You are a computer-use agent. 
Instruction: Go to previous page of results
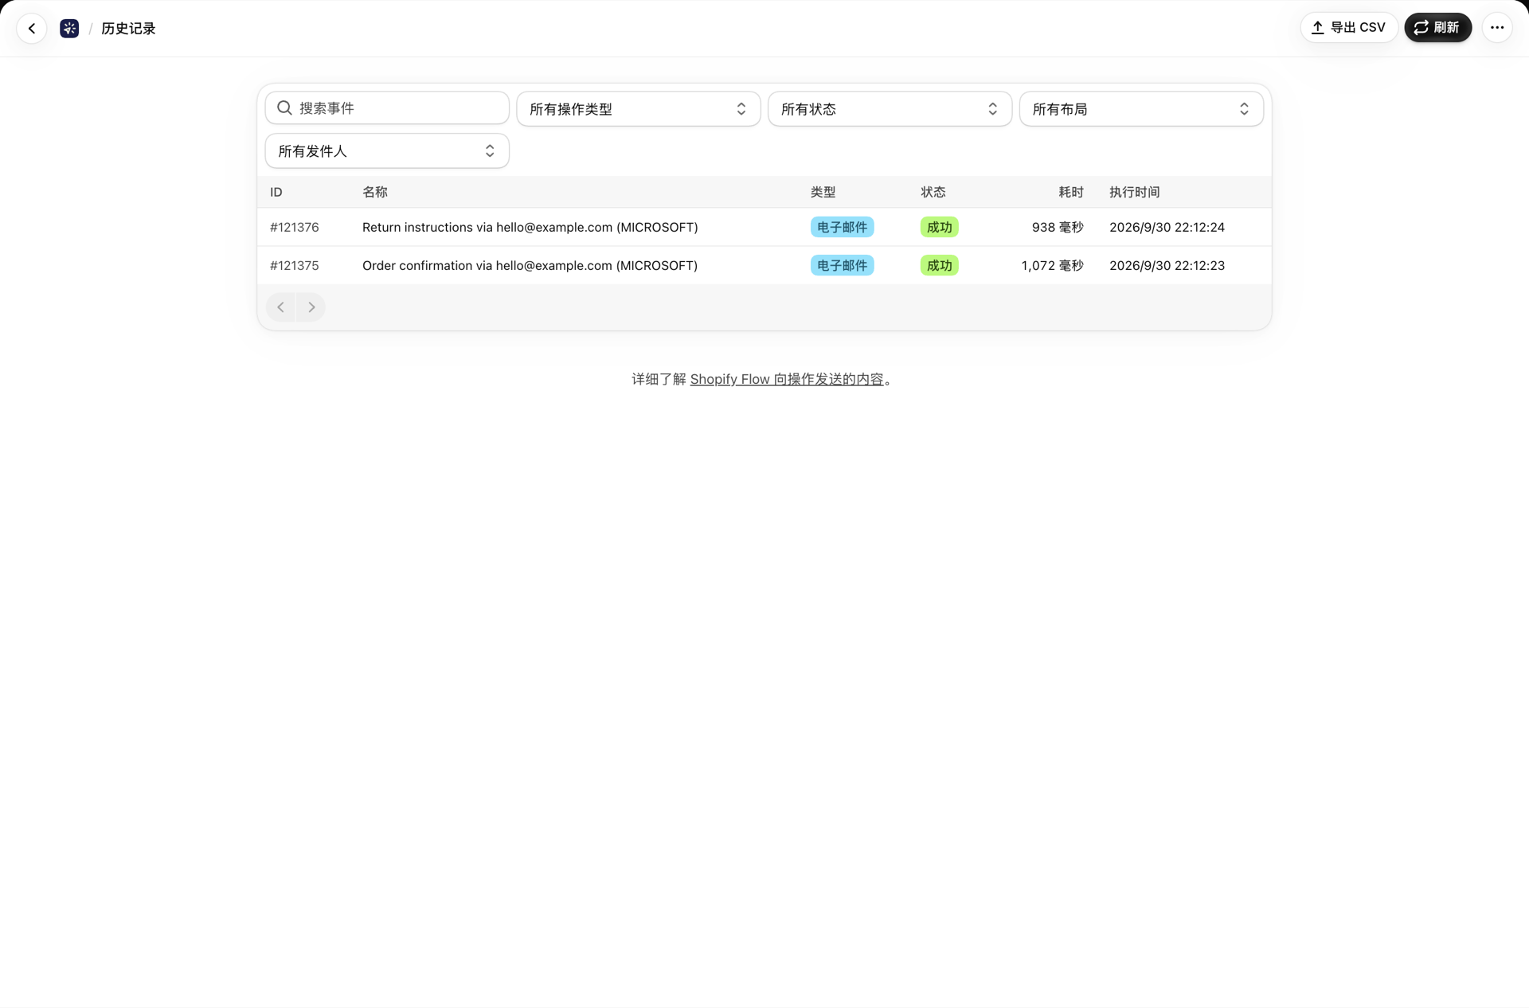point(280,307)
